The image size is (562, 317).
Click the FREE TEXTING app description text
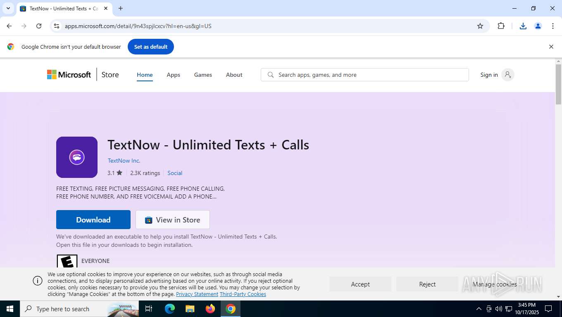(140, 192)
